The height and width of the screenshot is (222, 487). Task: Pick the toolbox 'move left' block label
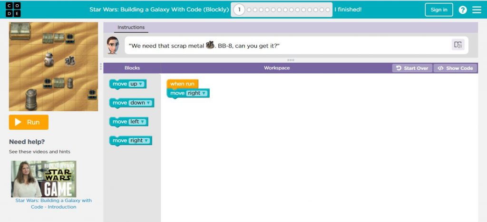pos(119,122)
